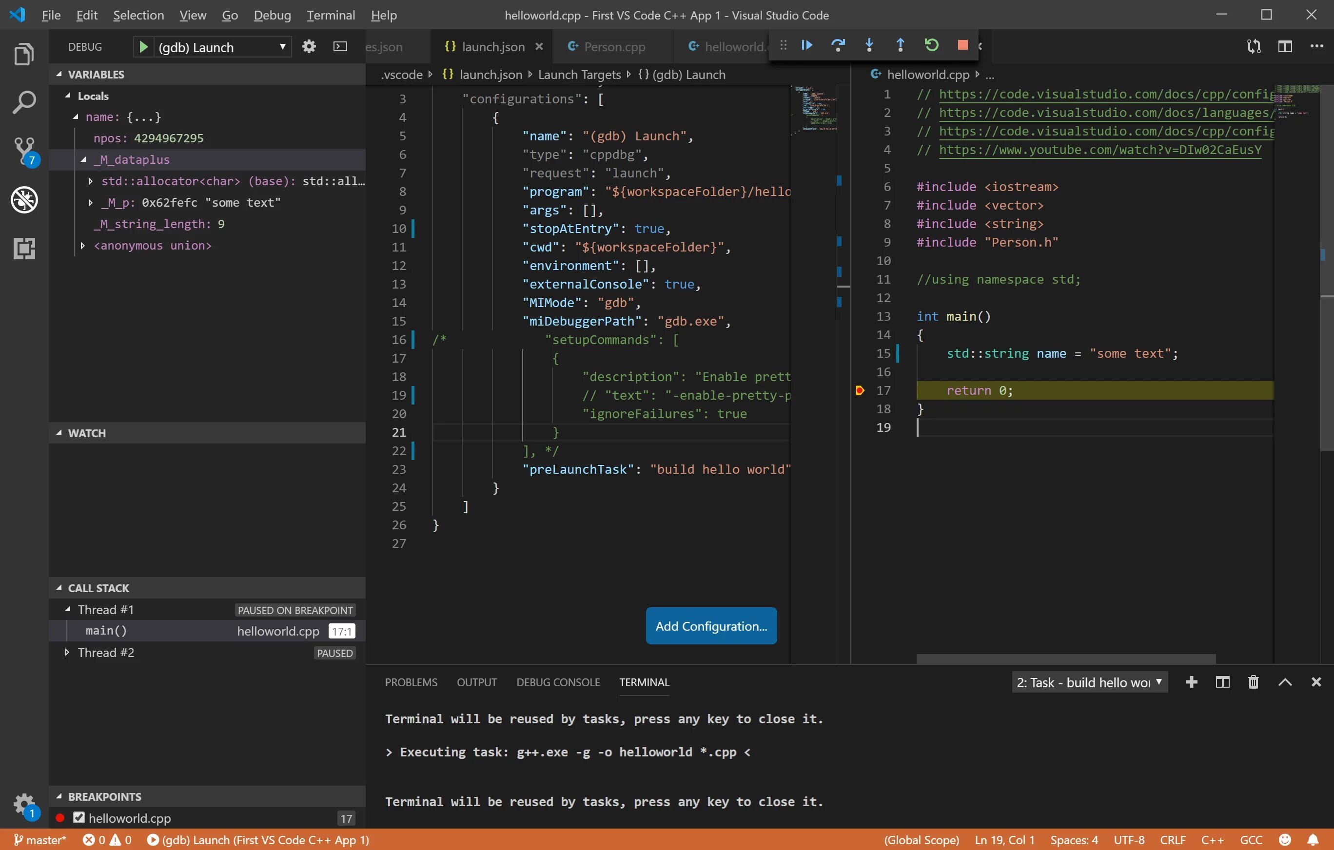Screen dimensions: 1334x850
Task: Switch to the DEBUG CONSOLE tab
Action: tap(558, 683)
